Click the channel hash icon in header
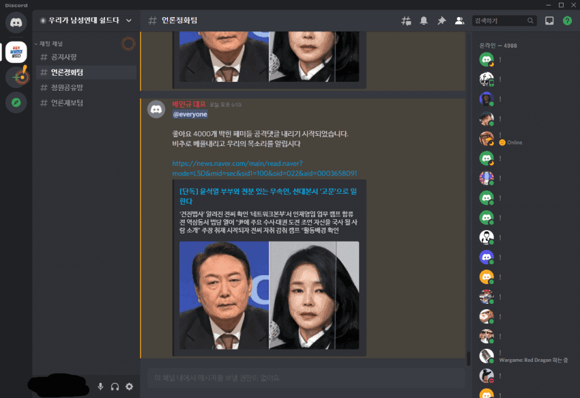 pos(152,20)
